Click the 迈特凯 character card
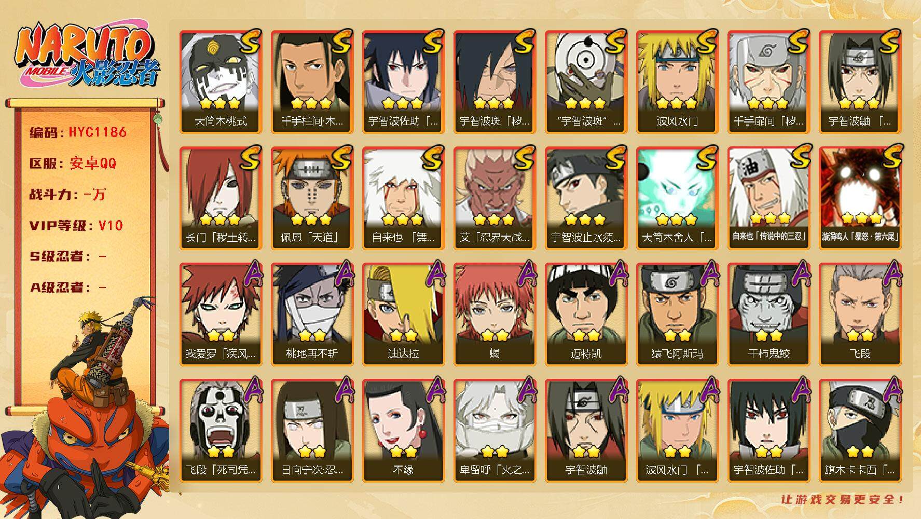Viewport: 921px width, 519px height. pos(586,314)
